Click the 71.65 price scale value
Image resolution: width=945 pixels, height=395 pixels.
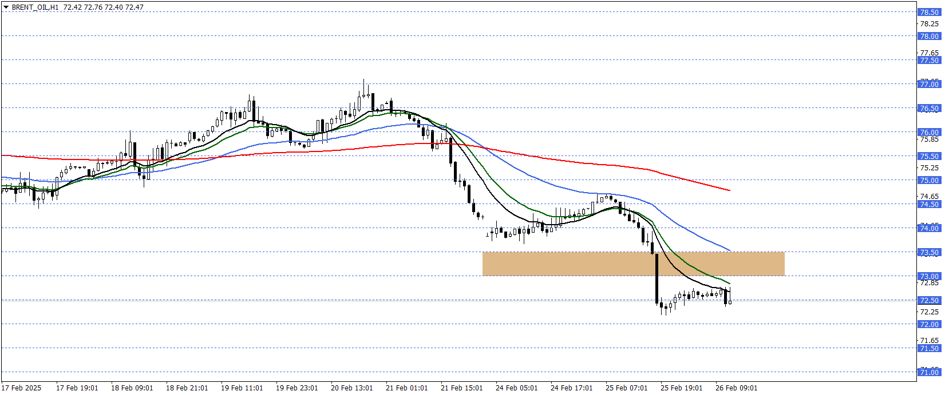tap(929, 341)
